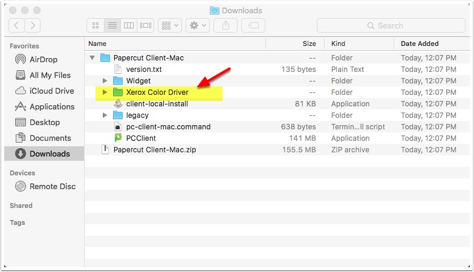Open iCloud Drive in sidebar
This screenshot has width=474, height=272.
[x=44, y=91]
